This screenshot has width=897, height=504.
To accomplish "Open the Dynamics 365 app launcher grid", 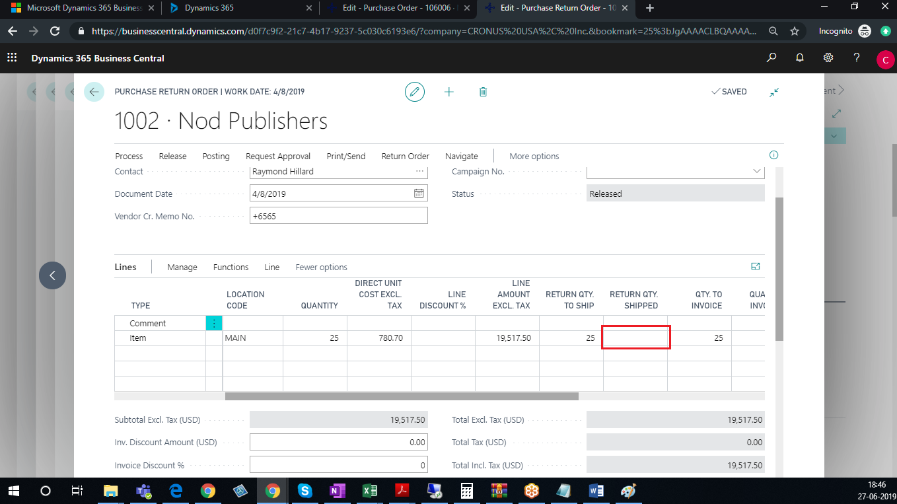I will pos(12,58).
